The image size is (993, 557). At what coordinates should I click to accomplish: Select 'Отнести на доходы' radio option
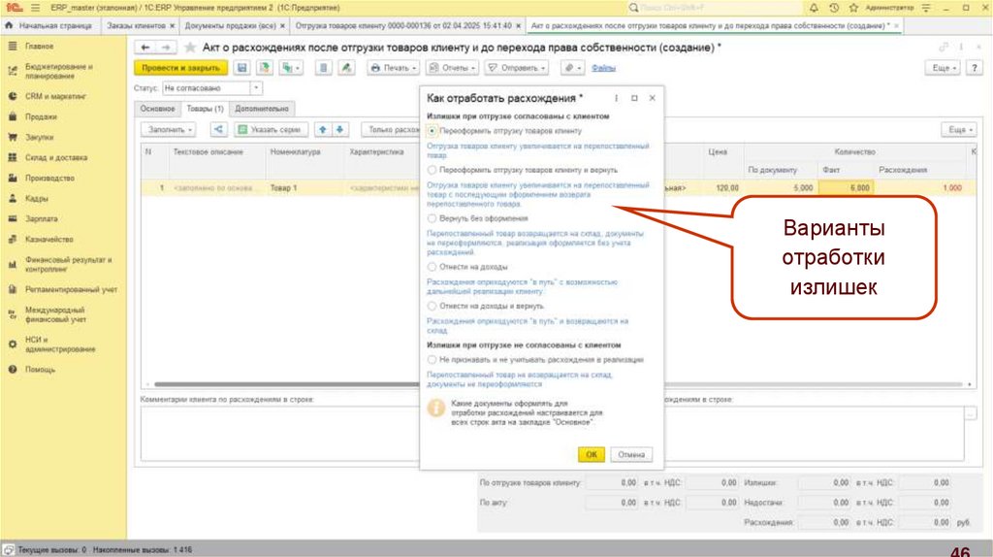[x=432, y=266]
